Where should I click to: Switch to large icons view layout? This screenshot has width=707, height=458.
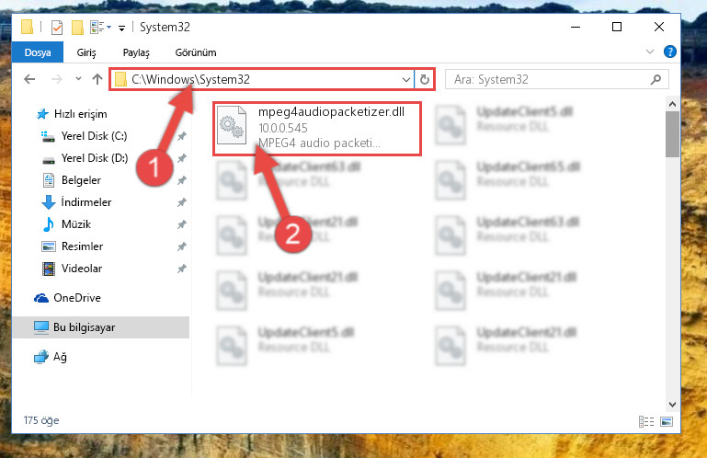(x=667, y=421)
